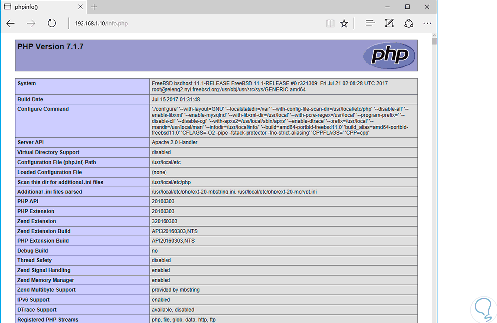The width and height of the screenshot is (497, 323).
Task: Click the System row label
Action: click(27, 83)
